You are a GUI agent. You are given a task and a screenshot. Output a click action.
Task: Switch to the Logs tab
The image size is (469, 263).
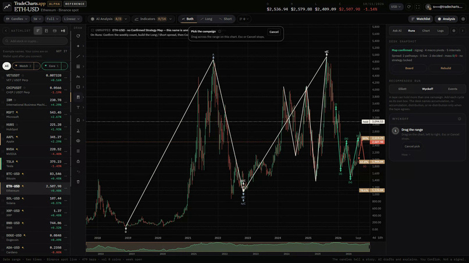(x=440, y=31)
